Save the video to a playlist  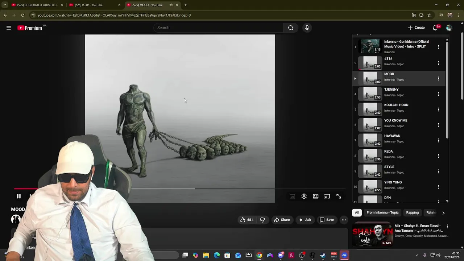(327, 220)
